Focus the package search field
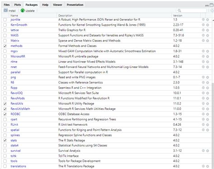 [191, 10]
